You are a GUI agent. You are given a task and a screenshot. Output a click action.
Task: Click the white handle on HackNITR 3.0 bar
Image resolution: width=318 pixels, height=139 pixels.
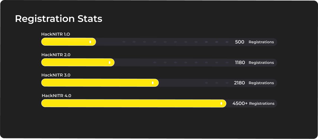tap(153, 83)
